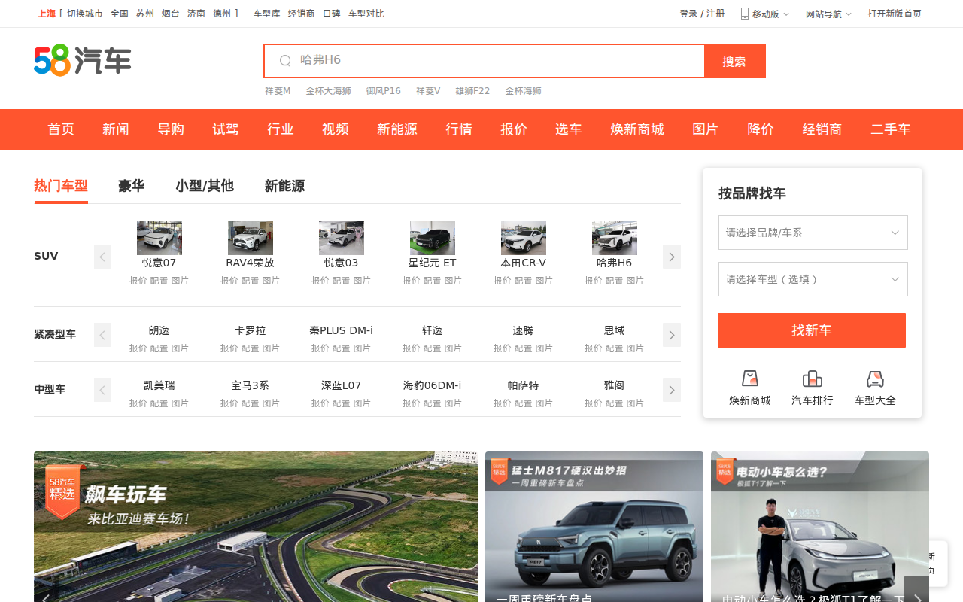
Task: Click the orange 搜索 button
Action: pos(734,61)
